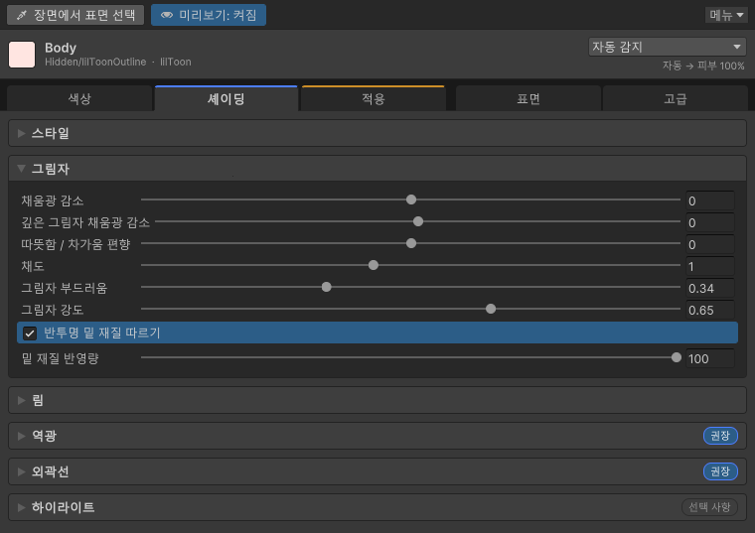Expand the 스타일 section

[x=377, y=133]
